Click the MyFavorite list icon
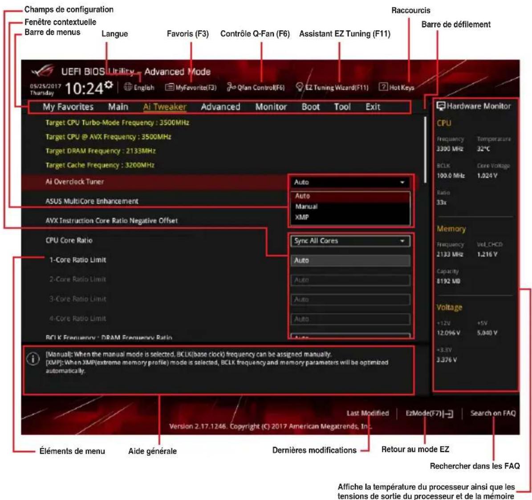532x500 pixels. (x=169, y=87)
